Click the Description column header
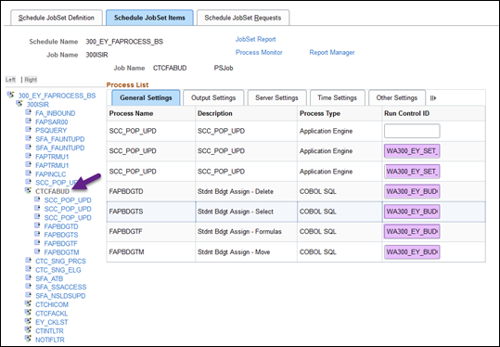Image resolution: width=500 pixels, height=347 pixels. [x=215, y=113]
